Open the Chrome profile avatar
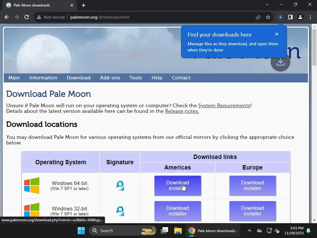The image size is (317, 238). pos(300,17)
